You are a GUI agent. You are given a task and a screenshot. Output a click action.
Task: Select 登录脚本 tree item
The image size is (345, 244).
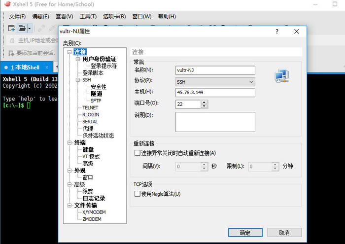(93, 73)
